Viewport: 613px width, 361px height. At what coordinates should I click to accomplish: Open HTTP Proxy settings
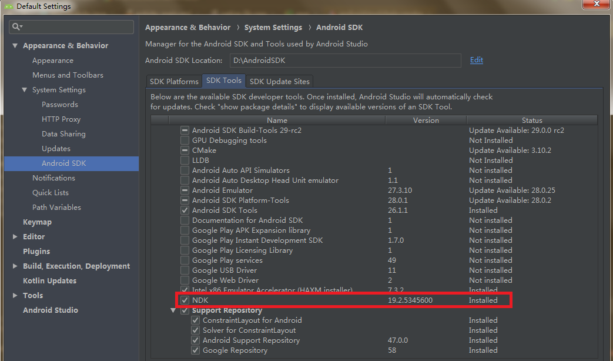coord(61,119)
